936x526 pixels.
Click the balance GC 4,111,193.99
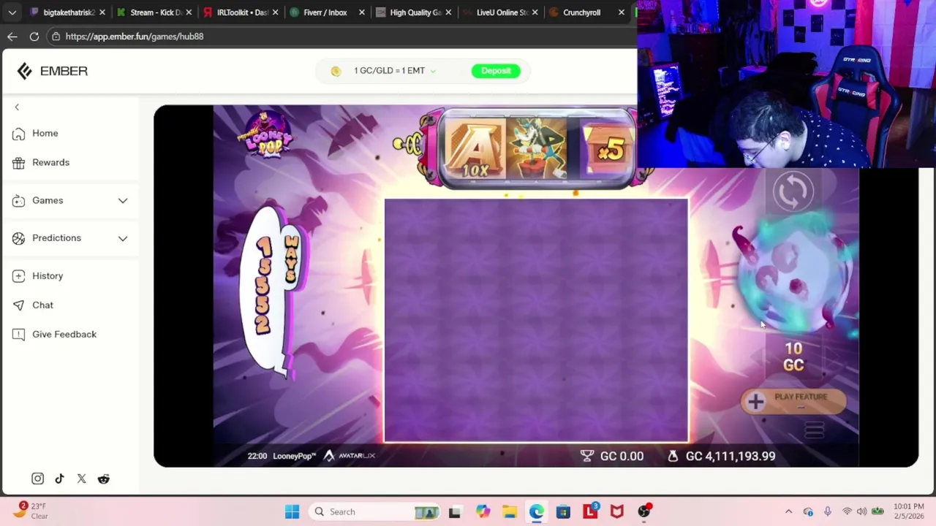tap(731, 456)
